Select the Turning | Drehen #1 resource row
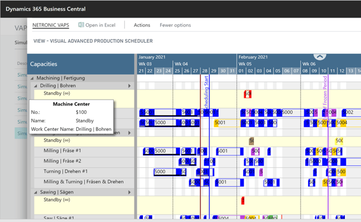Viewport: 361px width, 222px height. [x=84, y=171]
